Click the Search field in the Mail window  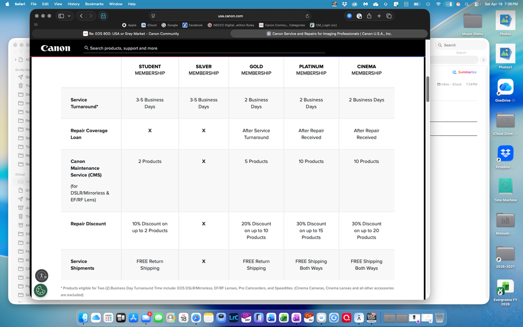(461, 45)
